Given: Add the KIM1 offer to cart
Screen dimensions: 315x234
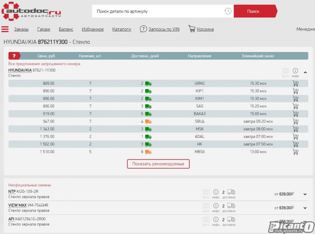Looking at the screenshot, I should pos(295,99).
